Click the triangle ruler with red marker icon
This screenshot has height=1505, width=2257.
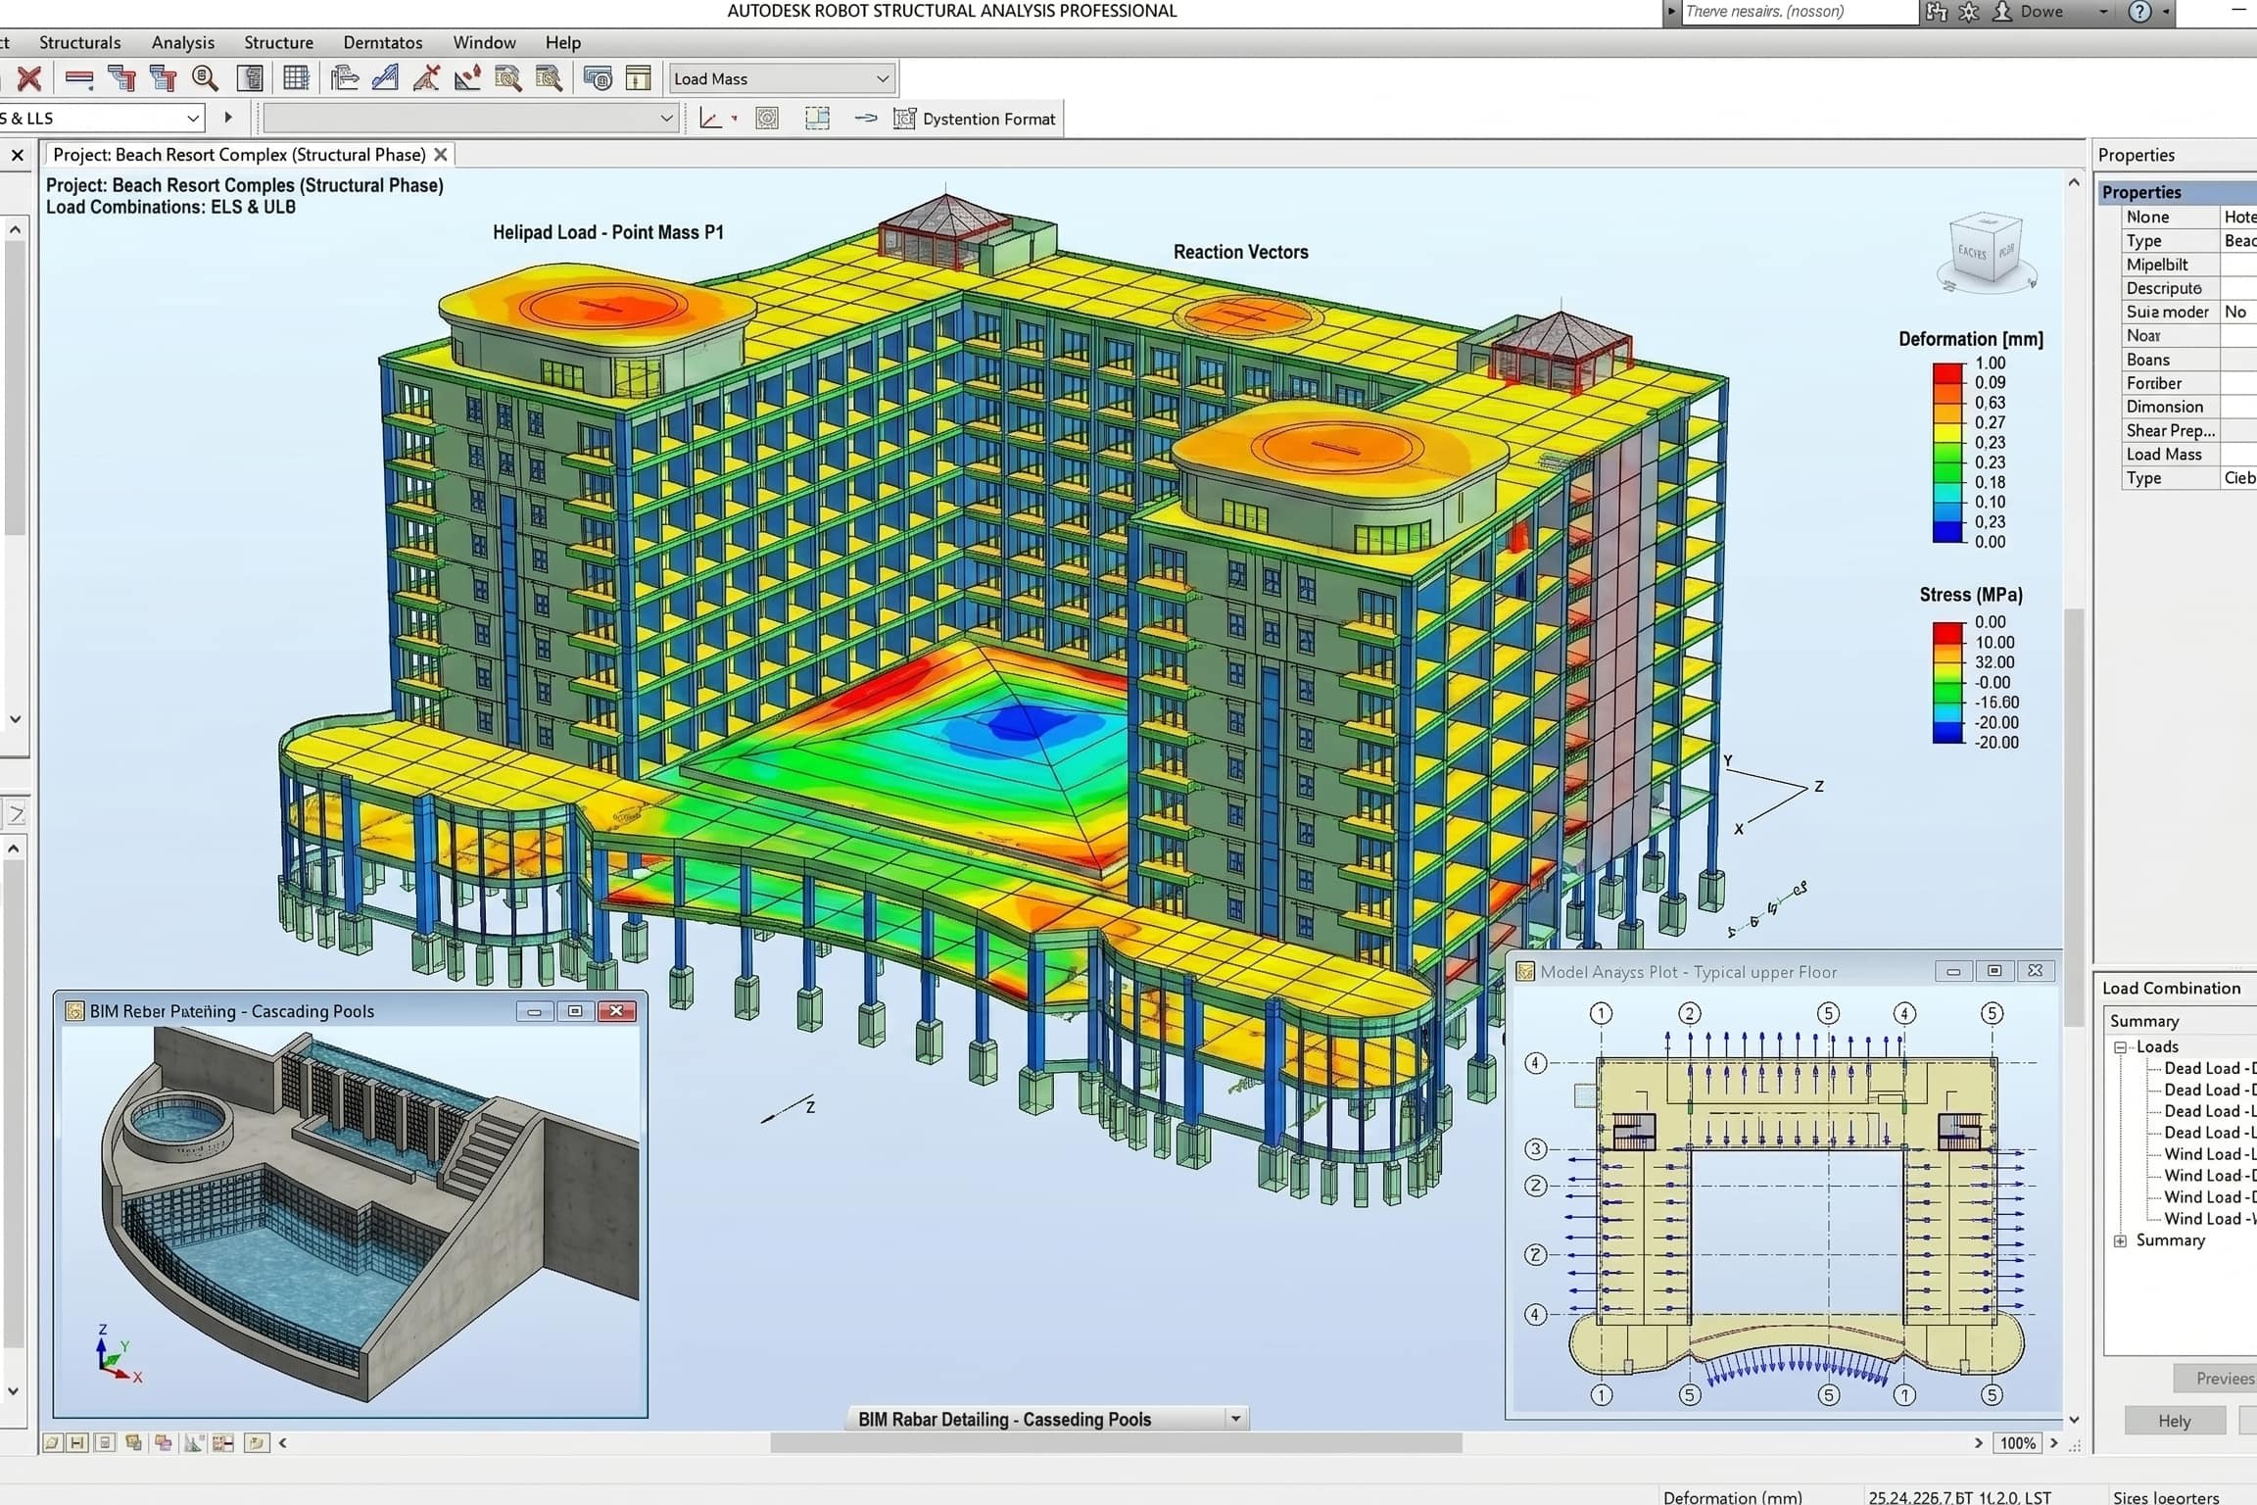pos(467,78)
